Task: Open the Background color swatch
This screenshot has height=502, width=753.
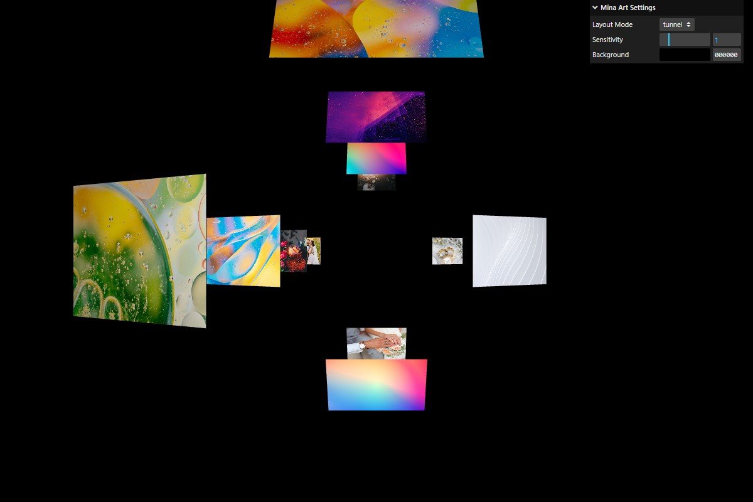Action: [684, 55]
